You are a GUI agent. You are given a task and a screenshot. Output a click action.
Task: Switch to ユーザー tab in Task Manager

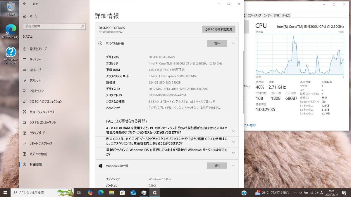[268, 15]
